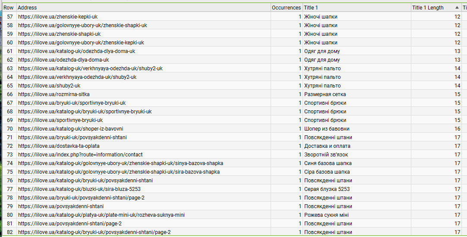Sort by the Title 1 Length arrow
Screen dimensions: 467x237
tap(457, 8)
